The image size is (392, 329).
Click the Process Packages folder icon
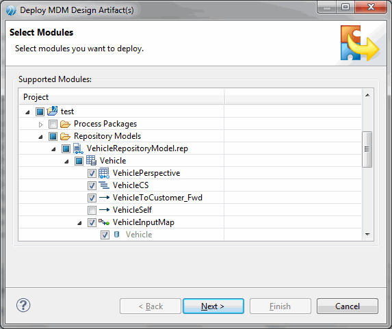[x=65, y=124]
